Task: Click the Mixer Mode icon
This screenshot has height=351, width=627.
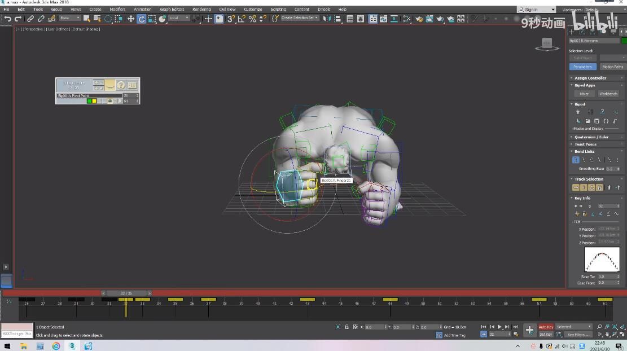Action: coord(615,112)
